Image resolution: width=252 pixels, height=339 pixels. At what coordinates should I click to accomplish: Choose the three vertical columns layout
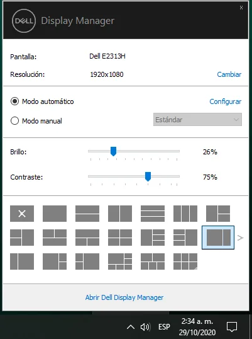click(x=185, y=214)
